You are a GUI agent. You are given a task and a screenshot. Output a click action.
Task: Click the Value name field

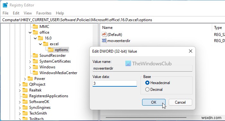click(142, 68)
